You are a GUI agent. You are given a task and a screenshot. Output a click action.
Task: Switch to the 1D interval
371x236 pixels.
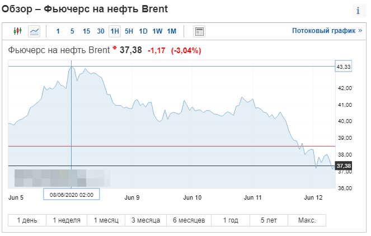click(x=143, y=31)
